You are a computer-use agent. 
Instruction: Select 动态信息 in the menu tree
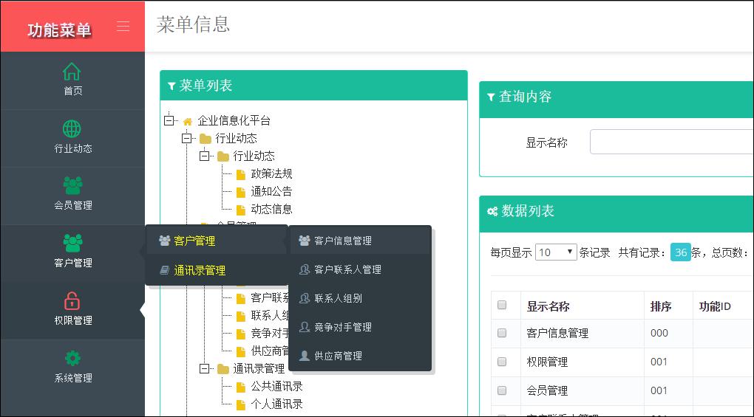tap(271, 209)
